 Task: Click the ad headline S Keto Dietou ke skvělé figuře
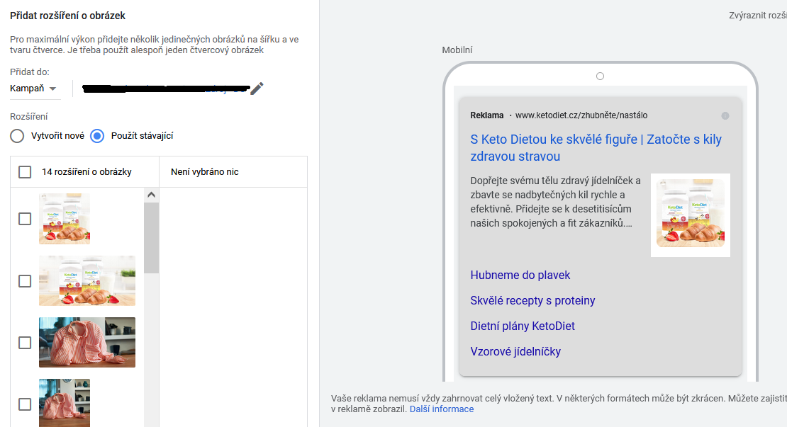coord(596,148)
